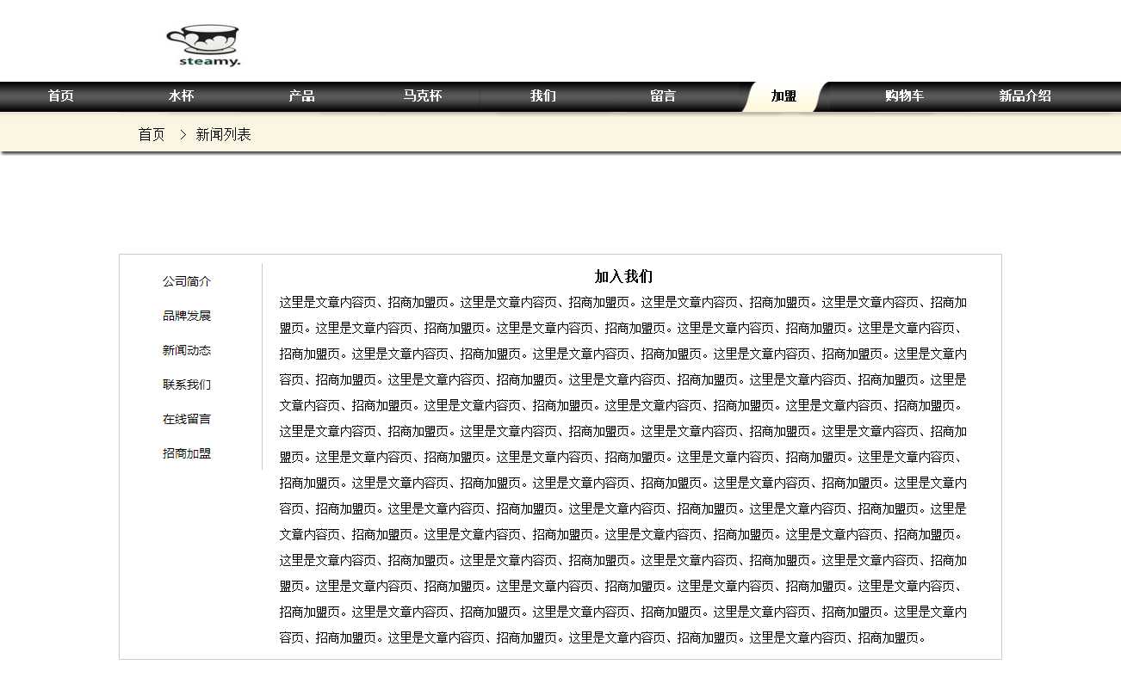Image resolution: width=1121 pixels, height=677 pixels.
Task: Select the active 加盟 tab
Action: (783, 96)
